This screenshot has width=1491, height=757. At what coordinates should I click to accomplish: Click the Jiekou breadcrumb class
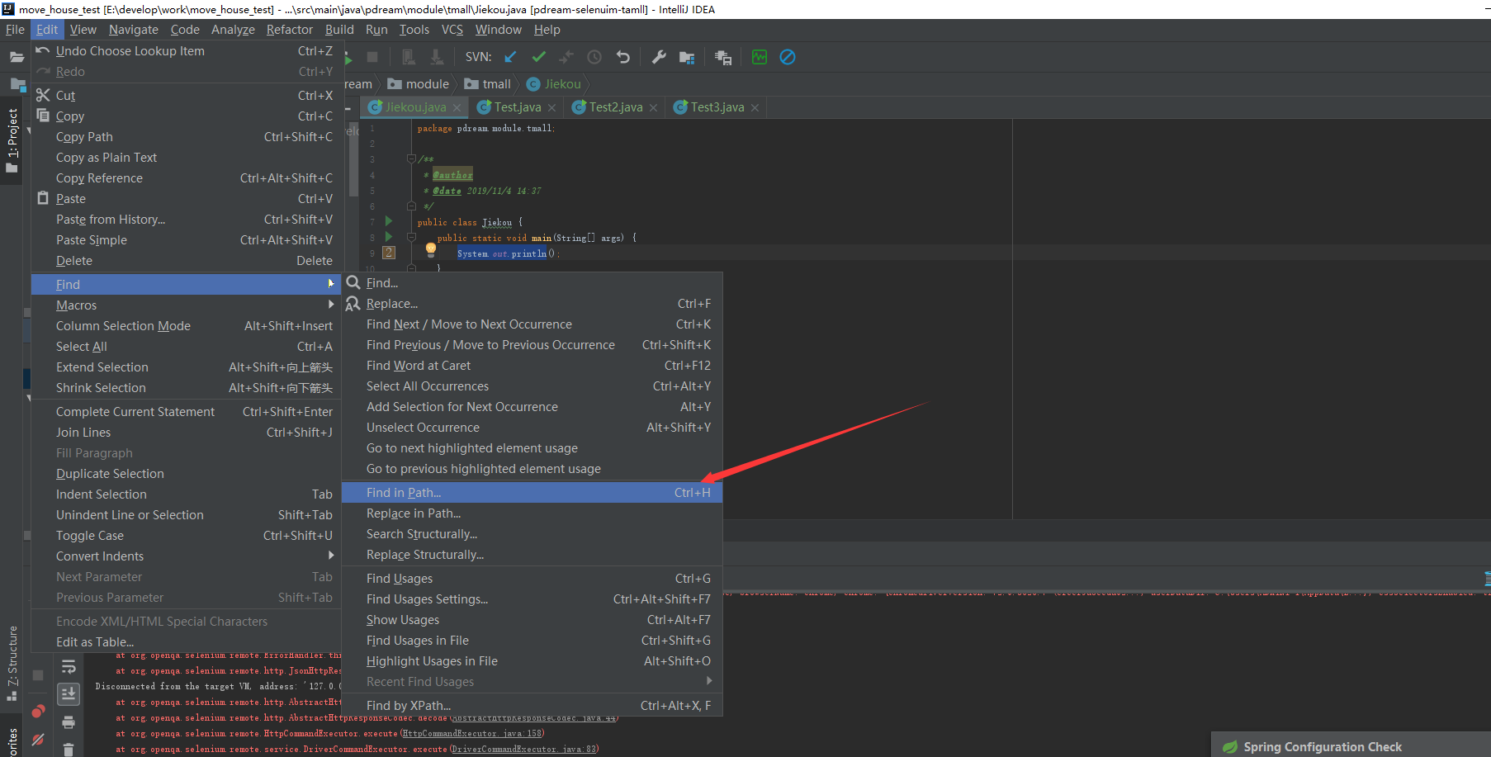click(x=554, y=84)
